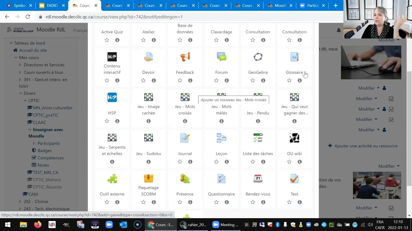Select the OU wiki icon

click(295, 138)
